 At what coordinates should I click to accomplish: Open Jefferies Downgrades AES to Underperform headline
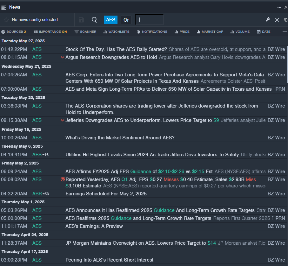coord(142,120)
